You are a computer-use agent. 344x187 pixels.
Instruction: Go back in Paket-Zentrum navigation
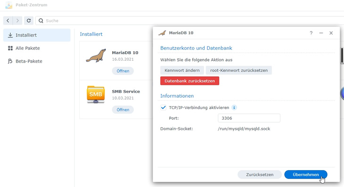point(8,21)
